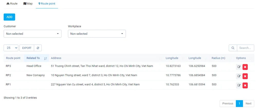Go to Next page in pagination
The width and height of the screenshot is (257, 110).
pyautogui.click(x=249, y=103)
